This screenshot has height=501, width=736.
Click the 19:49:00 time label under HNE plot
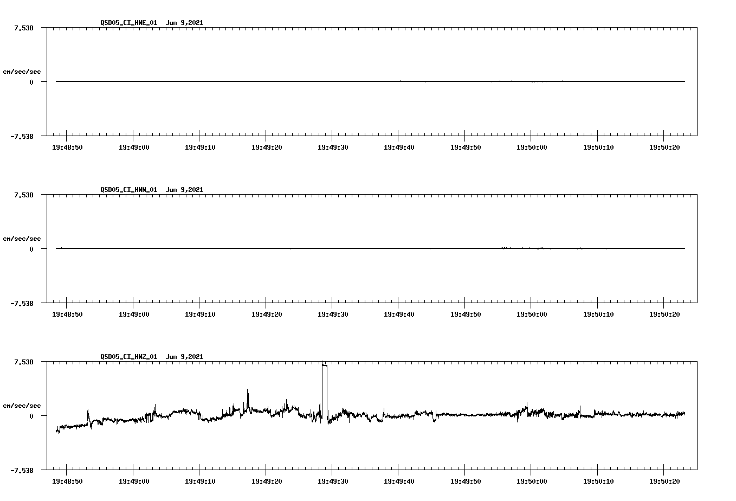coord(133,147)
